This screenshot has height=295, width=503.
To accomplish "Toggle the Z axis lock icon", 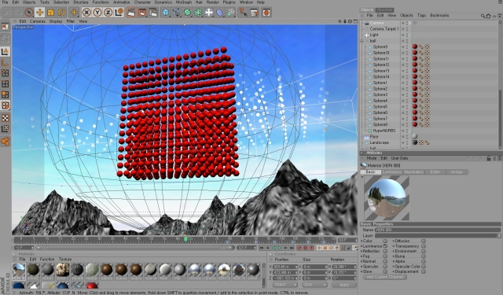I will (x=108, y=13).
